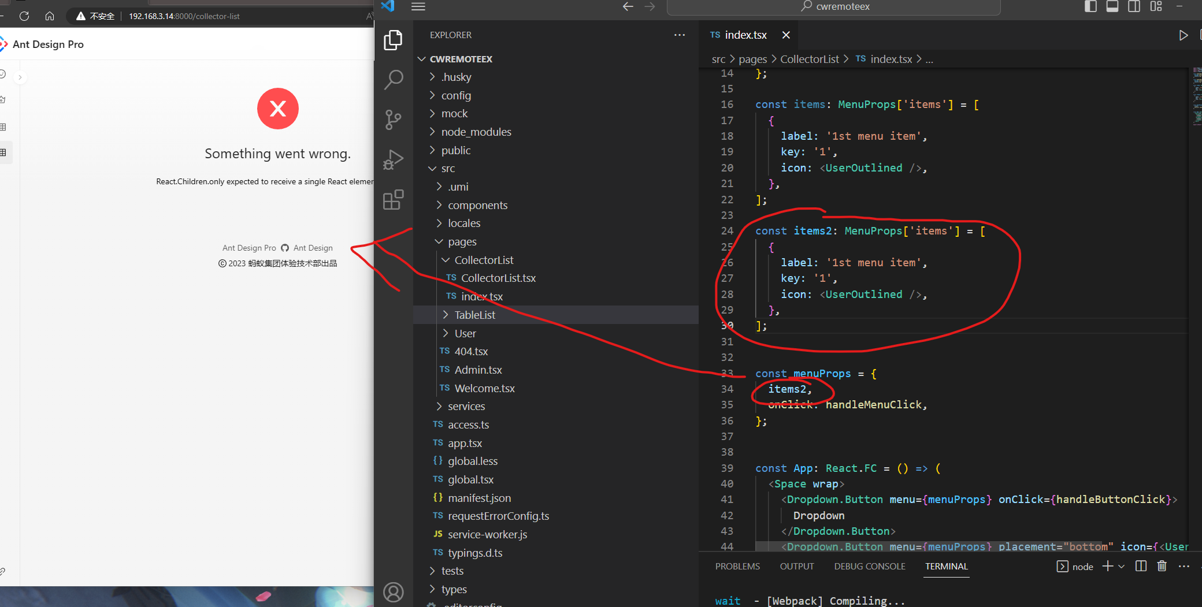Open the Accounts menu at bottom of sidebar

394,592
